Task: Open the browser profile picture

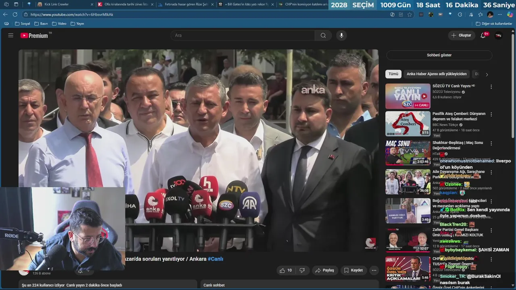Action: (x=490, y=14)
